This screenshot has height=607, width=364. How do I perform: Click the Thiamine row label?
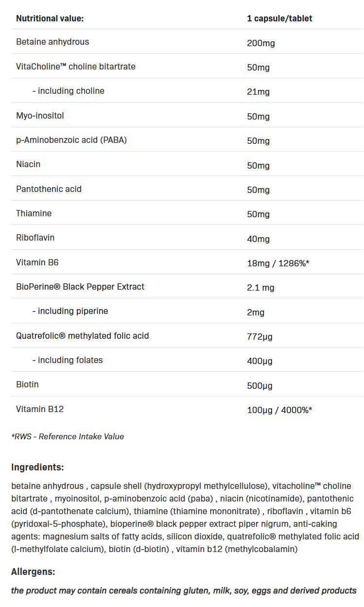coord(34,213)
